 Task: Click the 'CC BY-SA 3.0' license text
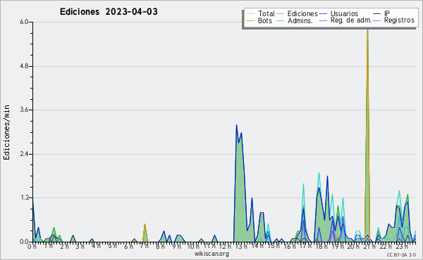(x=401, y=255)
